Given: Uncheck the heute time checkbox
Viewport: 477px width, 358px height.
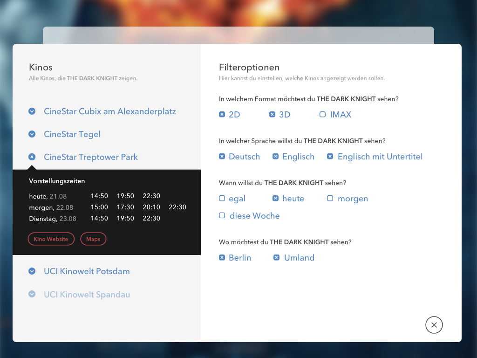Looking at the screenshot, I should coord(276,199).
